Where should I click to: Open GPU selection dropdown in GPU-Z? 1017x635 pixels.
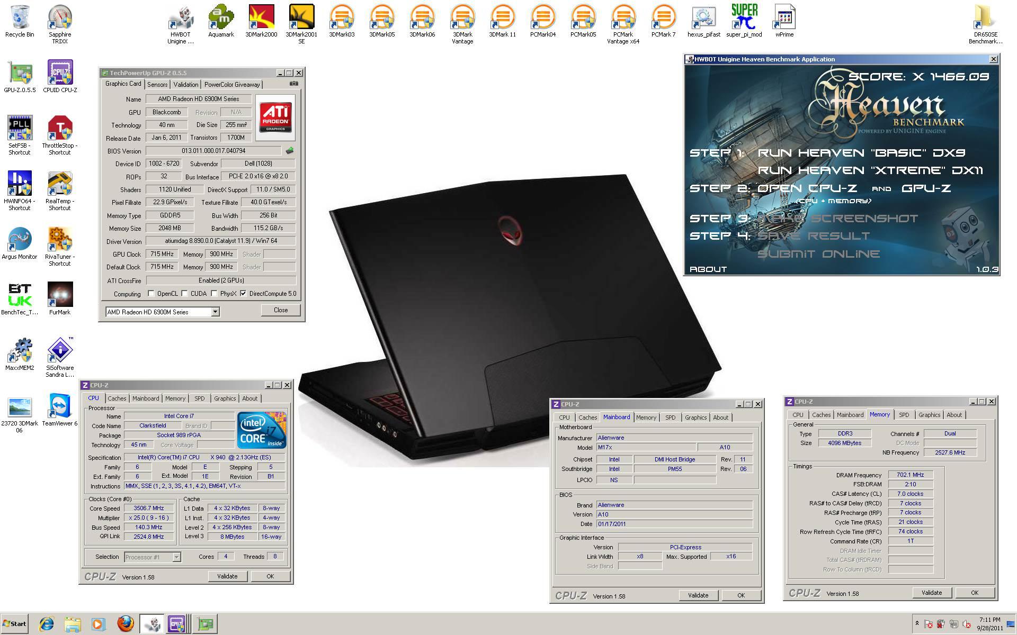pos(216,312)
